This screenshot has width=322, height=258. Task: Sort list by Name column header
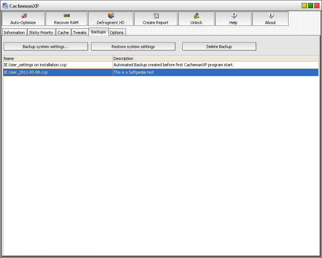point(58,58)
